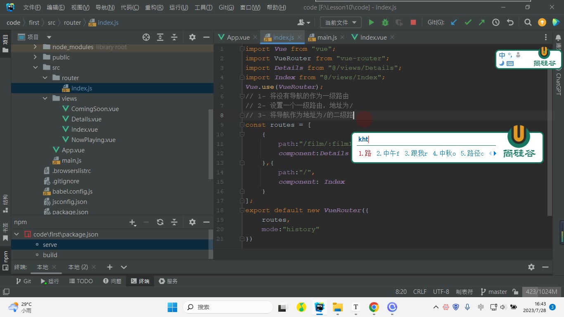
Task: Add new terminal tab plus icon
Action: pos(109,267)
